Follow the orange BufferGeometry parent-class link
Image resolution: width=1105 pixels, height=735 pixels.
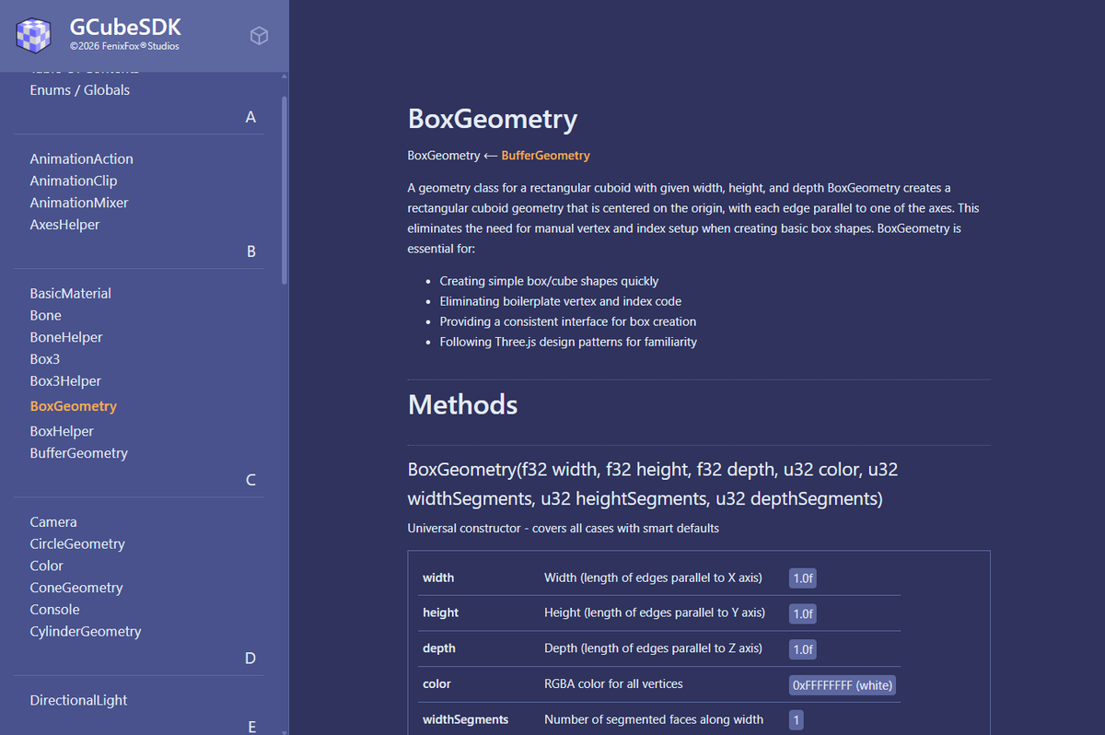pos(546,156)
